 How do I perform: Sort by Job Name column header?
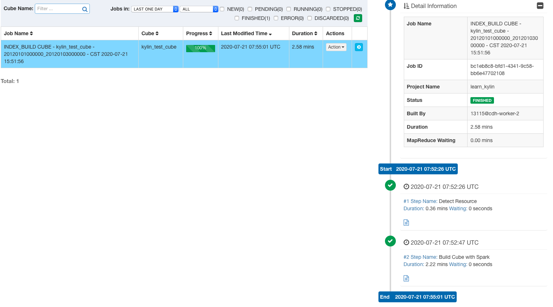click(18, 33)
